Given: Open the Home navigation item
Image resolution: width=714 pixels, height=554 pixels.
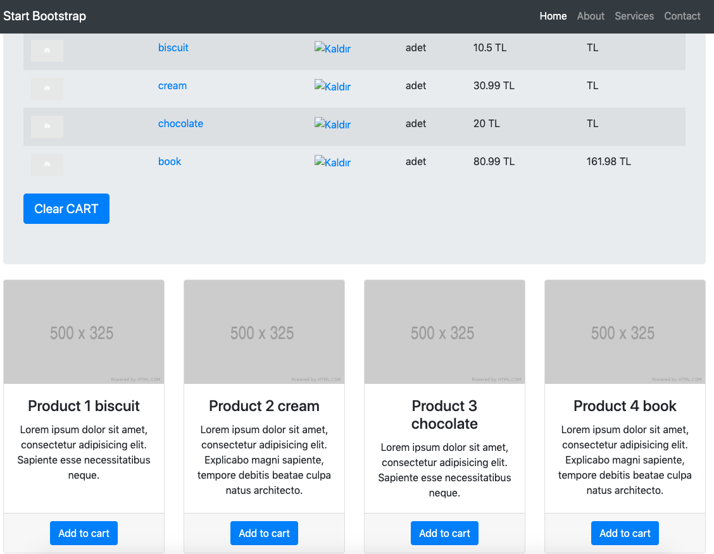Looking at the screenshot, I should [553, 16].
